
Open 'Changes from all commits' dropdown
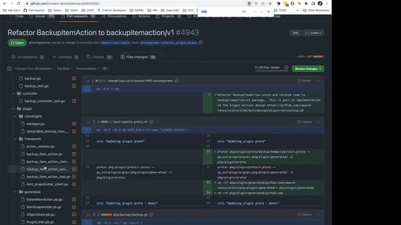pos(34,69)
